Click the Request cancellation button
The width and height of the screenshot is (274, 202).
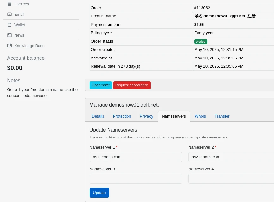click(x=132, y=85)
